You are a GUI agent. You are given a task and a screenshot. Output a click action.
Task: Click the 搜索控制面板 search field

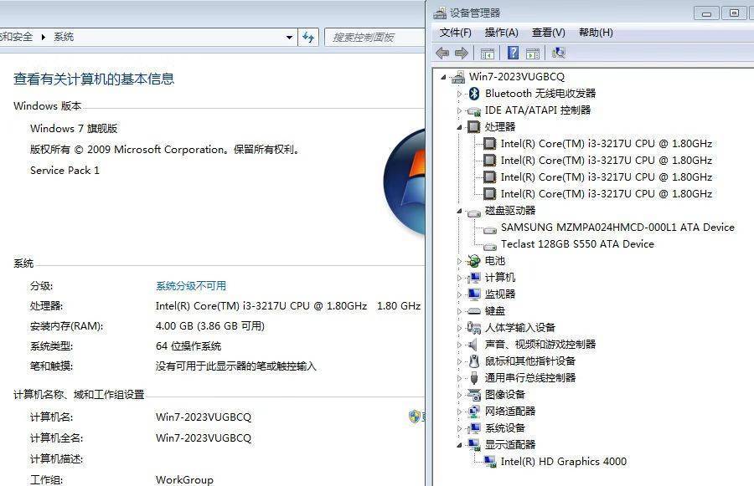374,37
